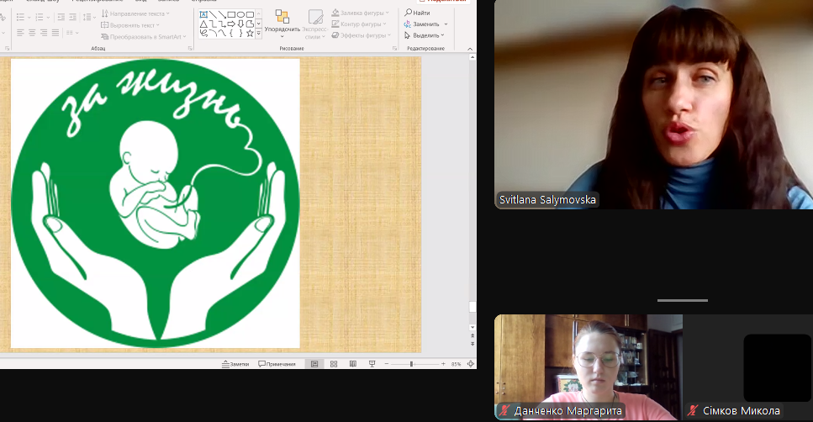
Task: Select the За жизнь logo image
Action: 155,203
